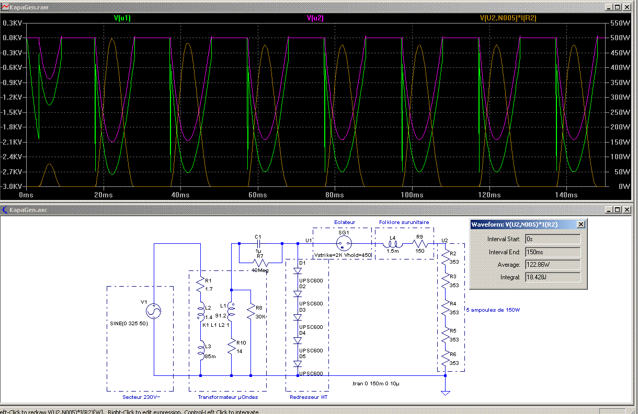Click the KapaGen.asc schematic window icon

(x=5, y=210)
